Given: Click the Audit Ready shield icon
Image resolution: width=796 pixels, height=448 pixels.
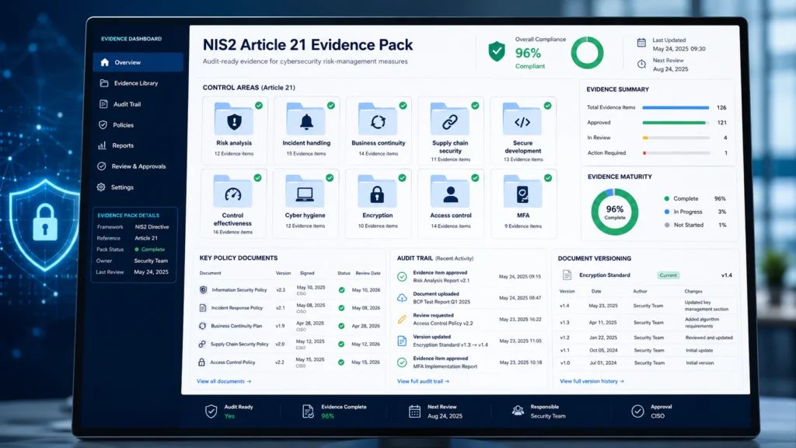Looking at the screenshot, I should tap(211, 411).
